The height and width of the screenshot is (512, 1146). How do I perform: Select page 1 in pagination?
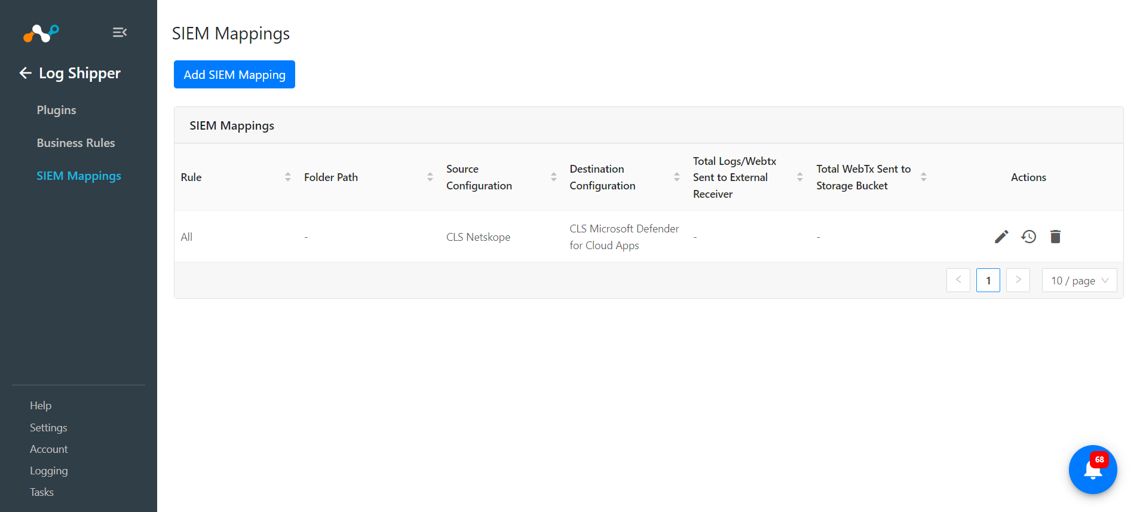(x=988, y=280)
